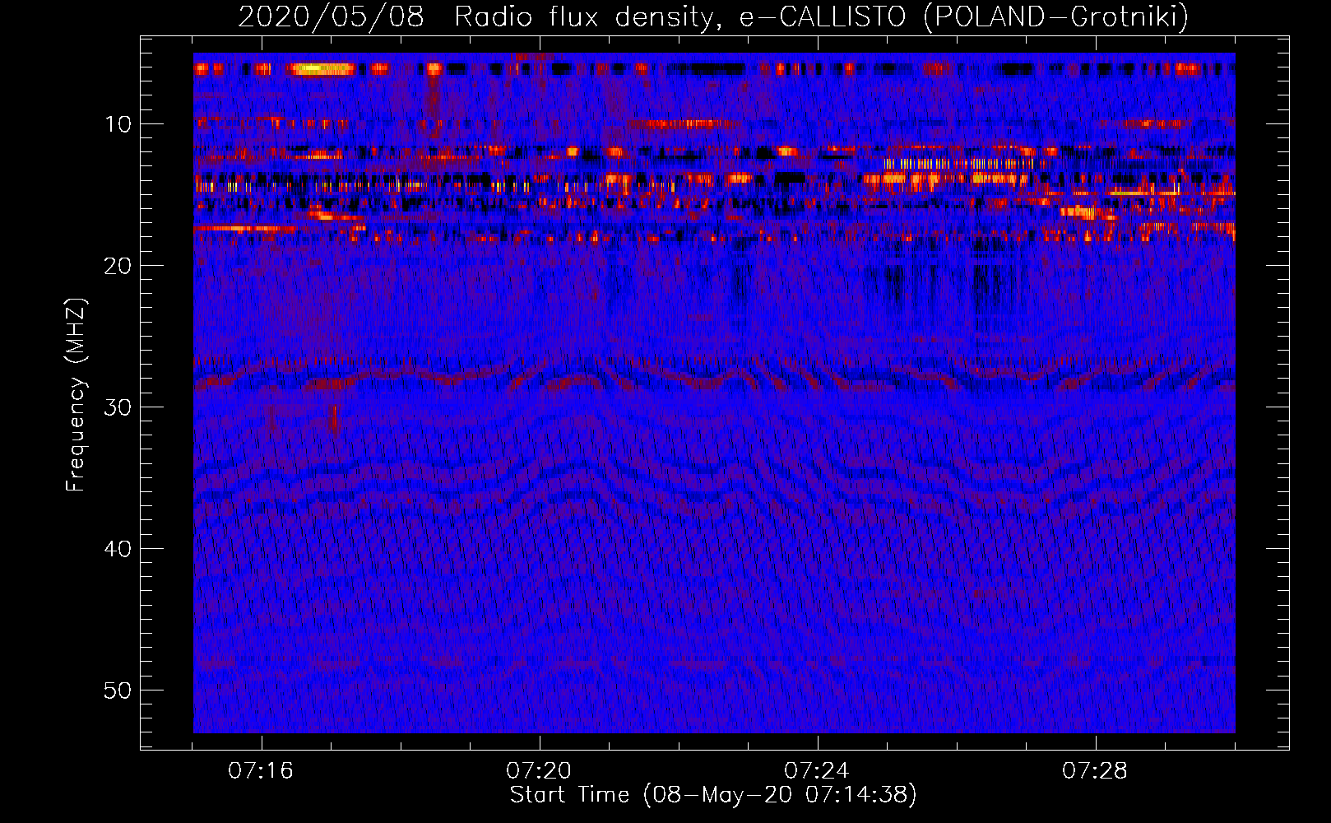Image resolution: width=1331 pixels, height=823 pixels.
Task: Click the 07:16 time tick label
Action: coord(261,771)
